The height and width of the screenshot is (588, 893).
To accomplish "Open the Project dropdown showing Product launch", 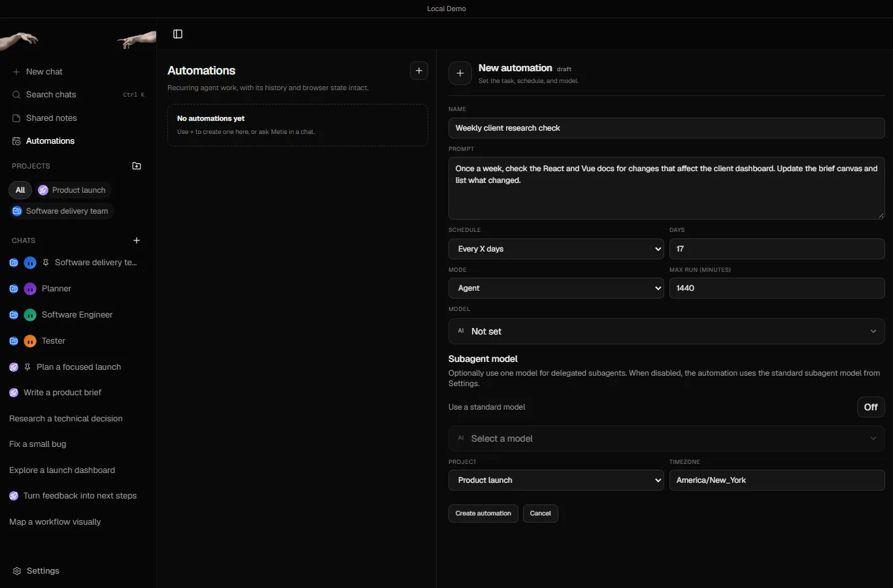I will (x=556, y=480).
